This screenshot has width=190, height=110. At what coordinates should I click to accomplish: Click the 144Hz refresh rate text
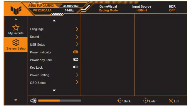pyautogui.click(x=69, y=10)
